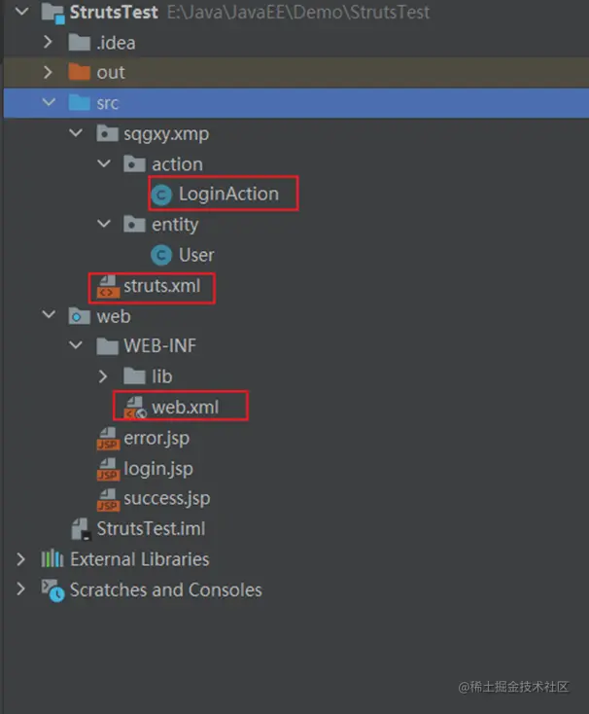
Task: Click the login.jsp file icon
Action: (108, 469)
